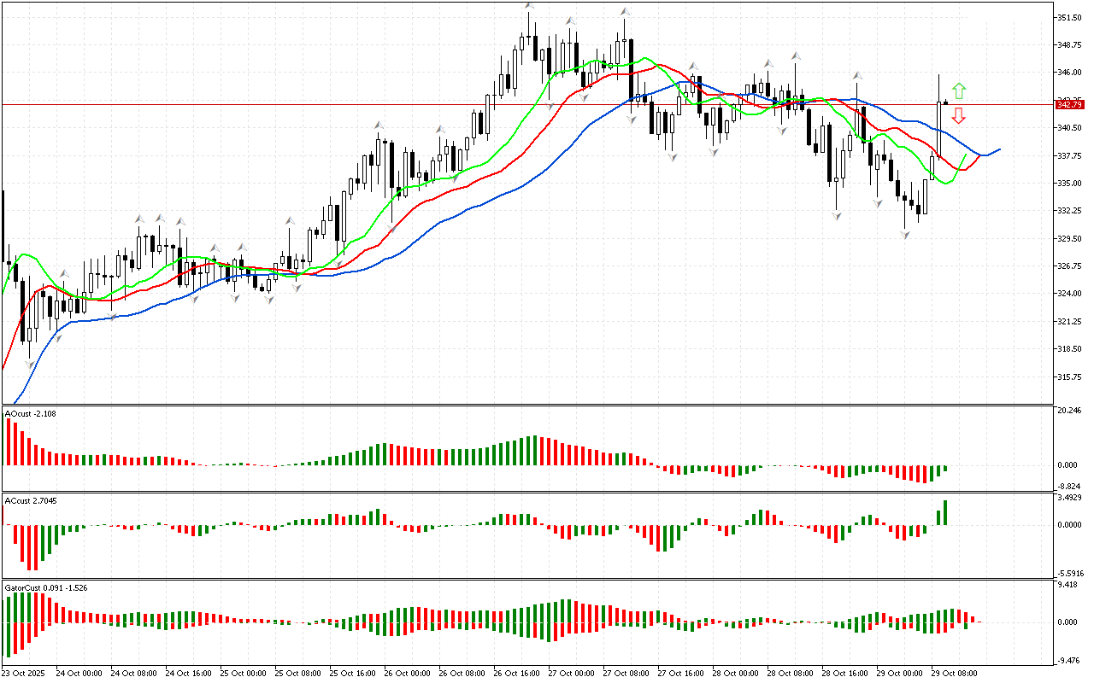The height and width of the screenshot is (683, 1094).
Task: Click the ACcust 2.7045 indicator label
Action: [x=32, y=500]
